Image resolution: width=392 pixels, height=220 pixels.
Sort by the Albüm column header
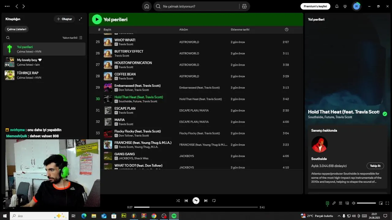click(184, 30)
